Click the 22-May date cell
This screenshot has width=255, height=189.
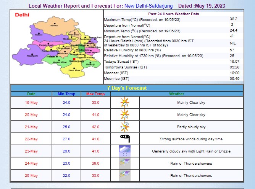click(x=31, y=139)
